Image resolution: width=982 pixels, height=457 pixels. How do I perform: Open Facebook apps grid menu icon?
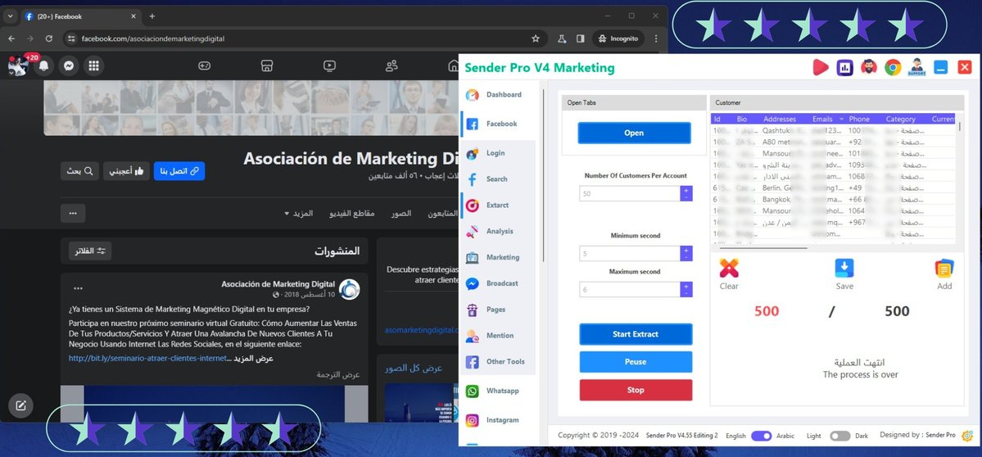coord(94,66)
